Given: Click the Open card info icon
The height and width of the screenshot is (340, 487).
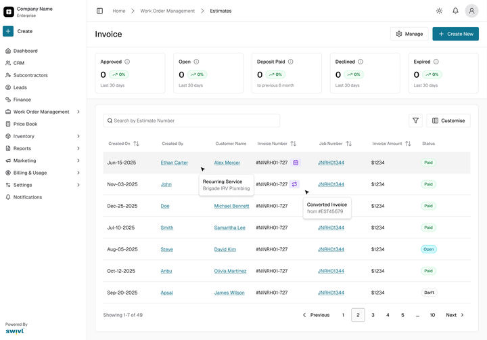Looking at the screenshot, I should tap(196, 62).
